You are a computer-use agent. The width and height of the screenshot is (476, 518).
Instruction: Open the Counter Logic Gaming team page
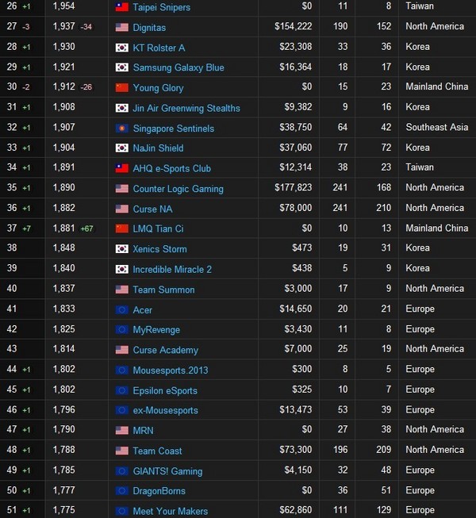click(178, 189)
